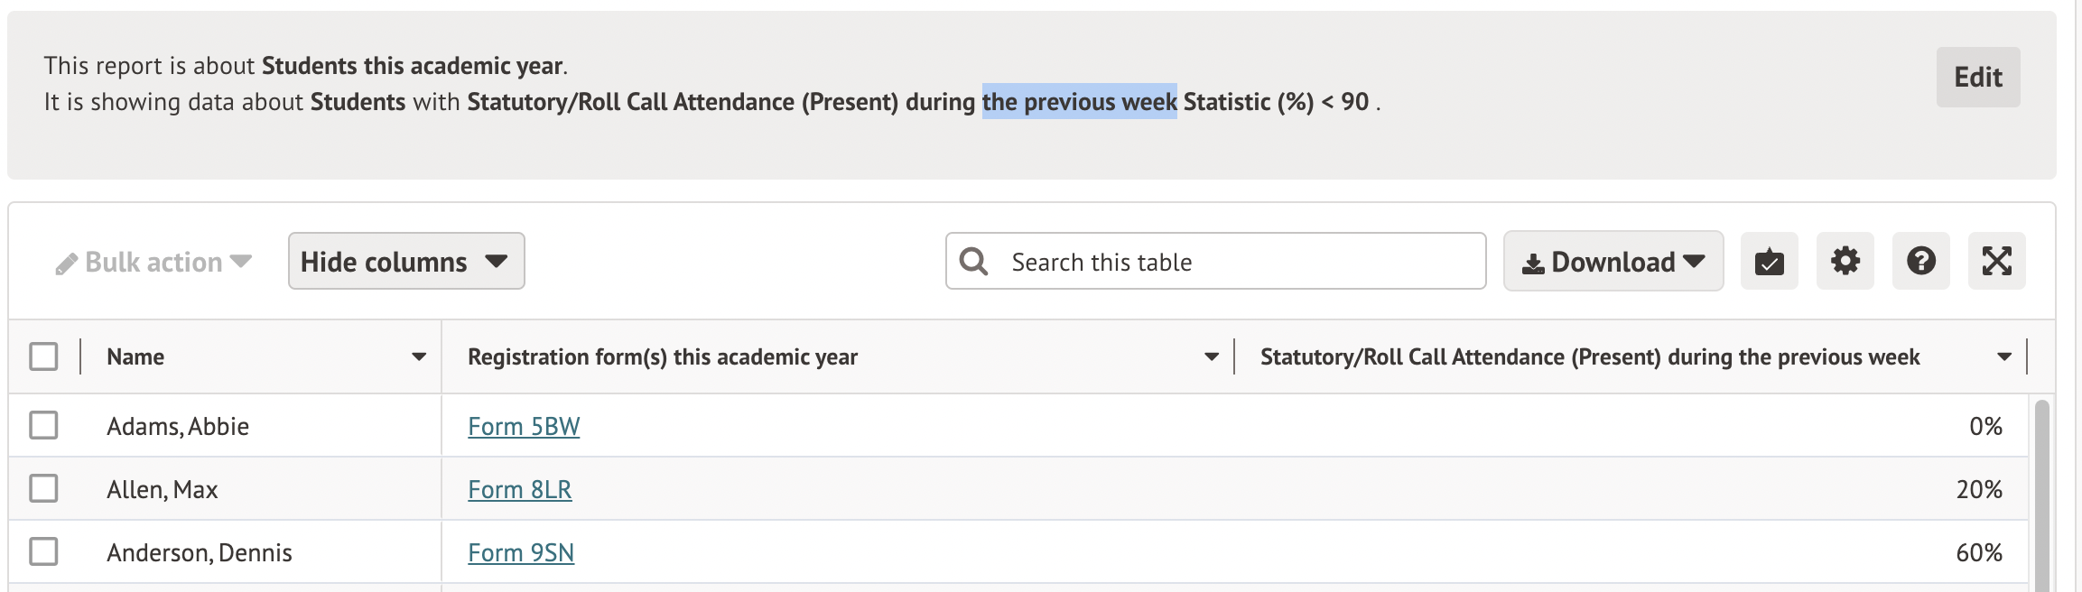Open table settings gear icon
This screenshot has width=2082, height=592.
click(x=1845, y=262)
